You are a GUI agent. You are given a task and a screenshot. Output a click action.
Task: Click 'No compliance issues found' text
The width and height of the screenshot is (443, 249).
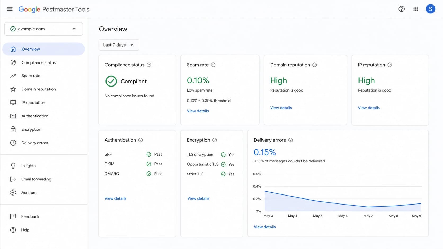pos(129,96)
